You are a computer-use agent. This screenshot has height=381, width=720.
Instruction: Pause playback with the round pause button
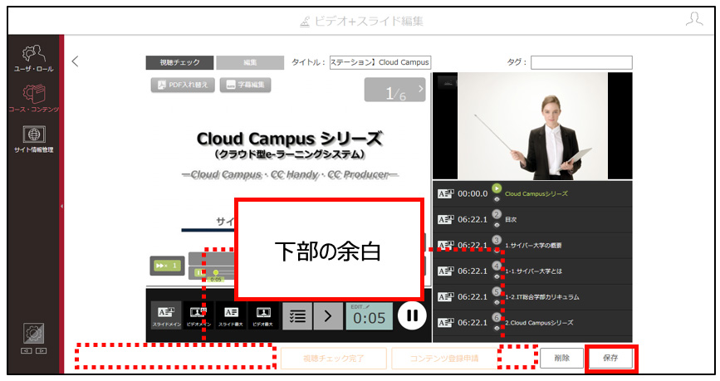point(412,315)
